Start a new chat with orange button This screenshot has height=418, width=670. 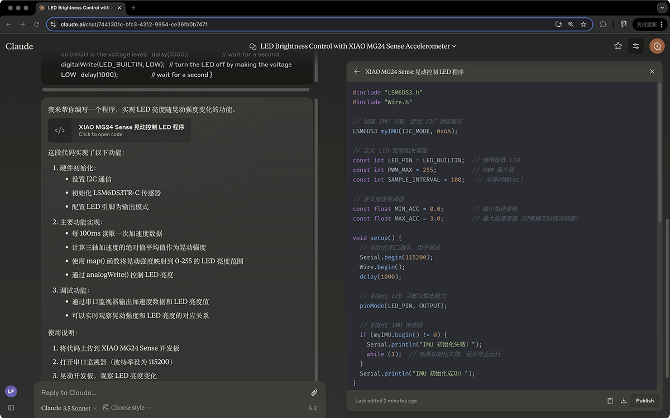657,46
